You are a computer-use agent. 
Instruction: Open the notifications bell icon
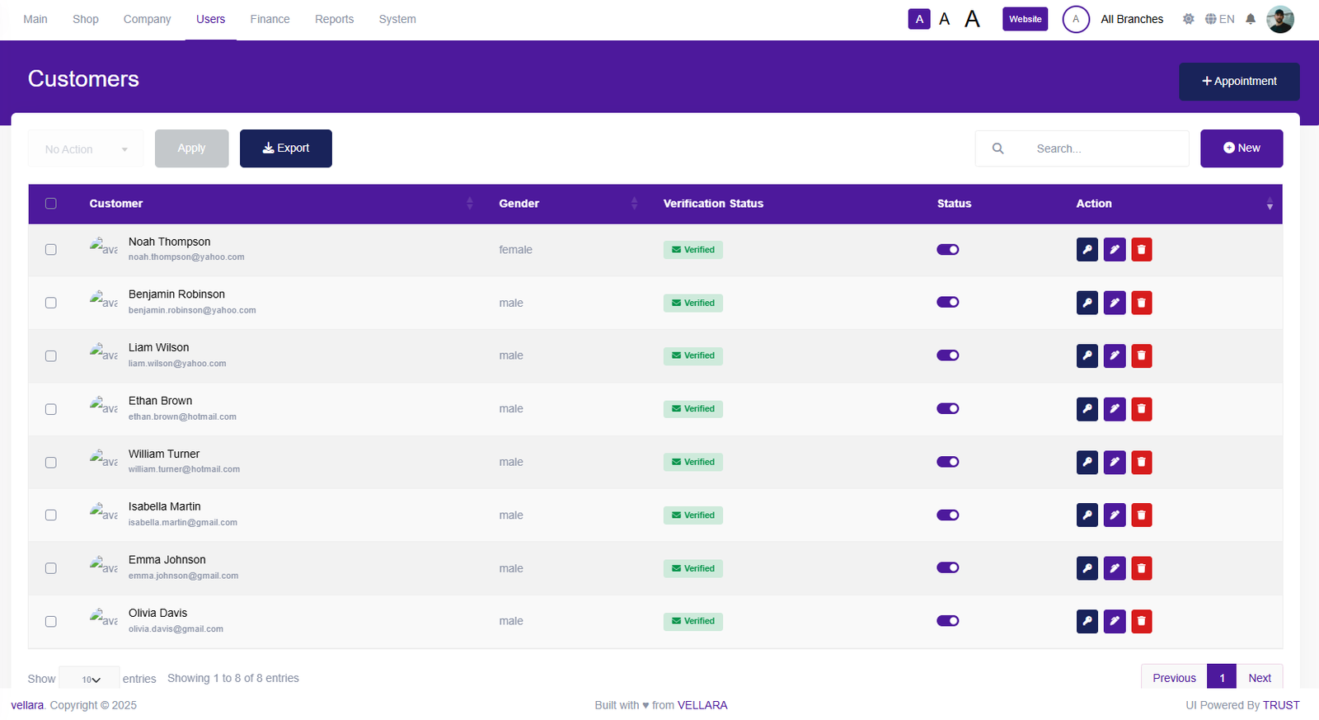pyautogui.click(x=1251, y=19)
